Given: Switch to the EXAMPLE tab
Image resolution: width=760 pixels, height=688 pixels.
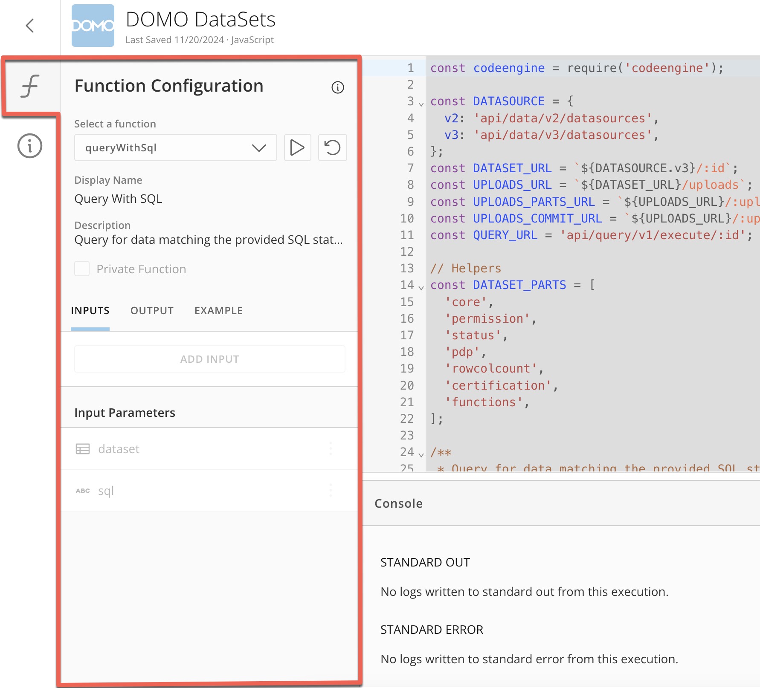Looking at the screenshot, I should (x=219, y=310).
